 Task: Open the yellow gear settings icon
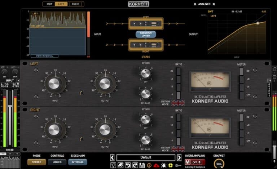171,165
